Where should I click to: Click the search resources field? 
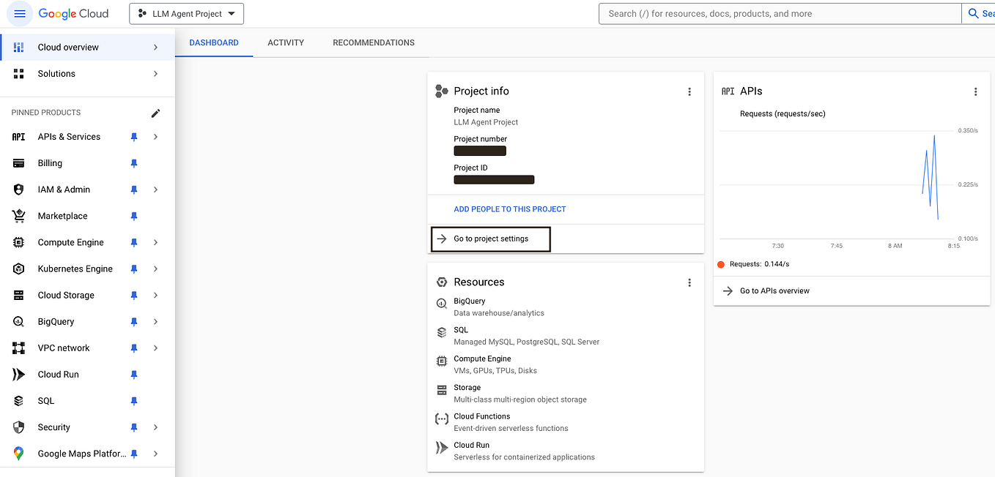pyautogui.click(x=779, y=13)
